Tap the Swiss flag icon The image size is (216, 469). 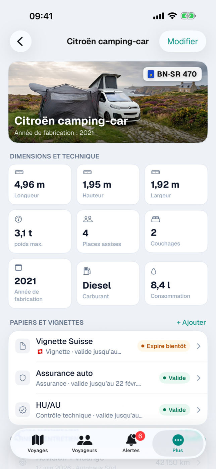(x=40, y=352)
